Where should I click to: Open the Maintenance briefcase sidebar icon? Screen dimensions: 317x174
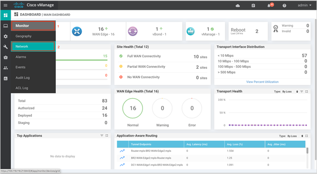5,57
